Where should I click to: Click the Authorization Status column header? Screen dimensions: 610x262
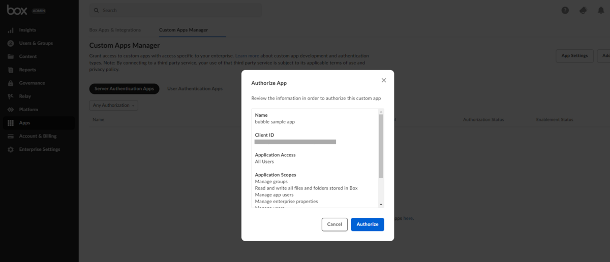click(x=483, y=120)
